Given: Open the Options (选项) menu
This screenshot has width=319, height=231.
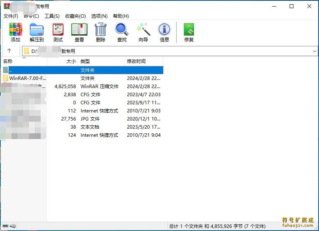Looking at the screenshot, I should point(99,16).
